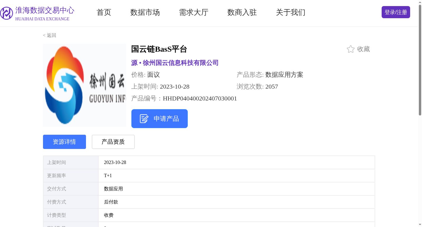
Task: Click the 申请产品 label
Action: [x=166, y=119]
